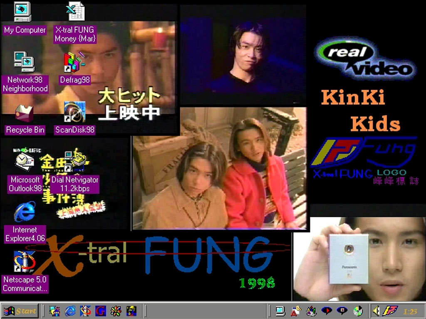Launch Internet Explorer 4.06 from desktop
This screenshot has width=426, height=319.
coord(25,212)
